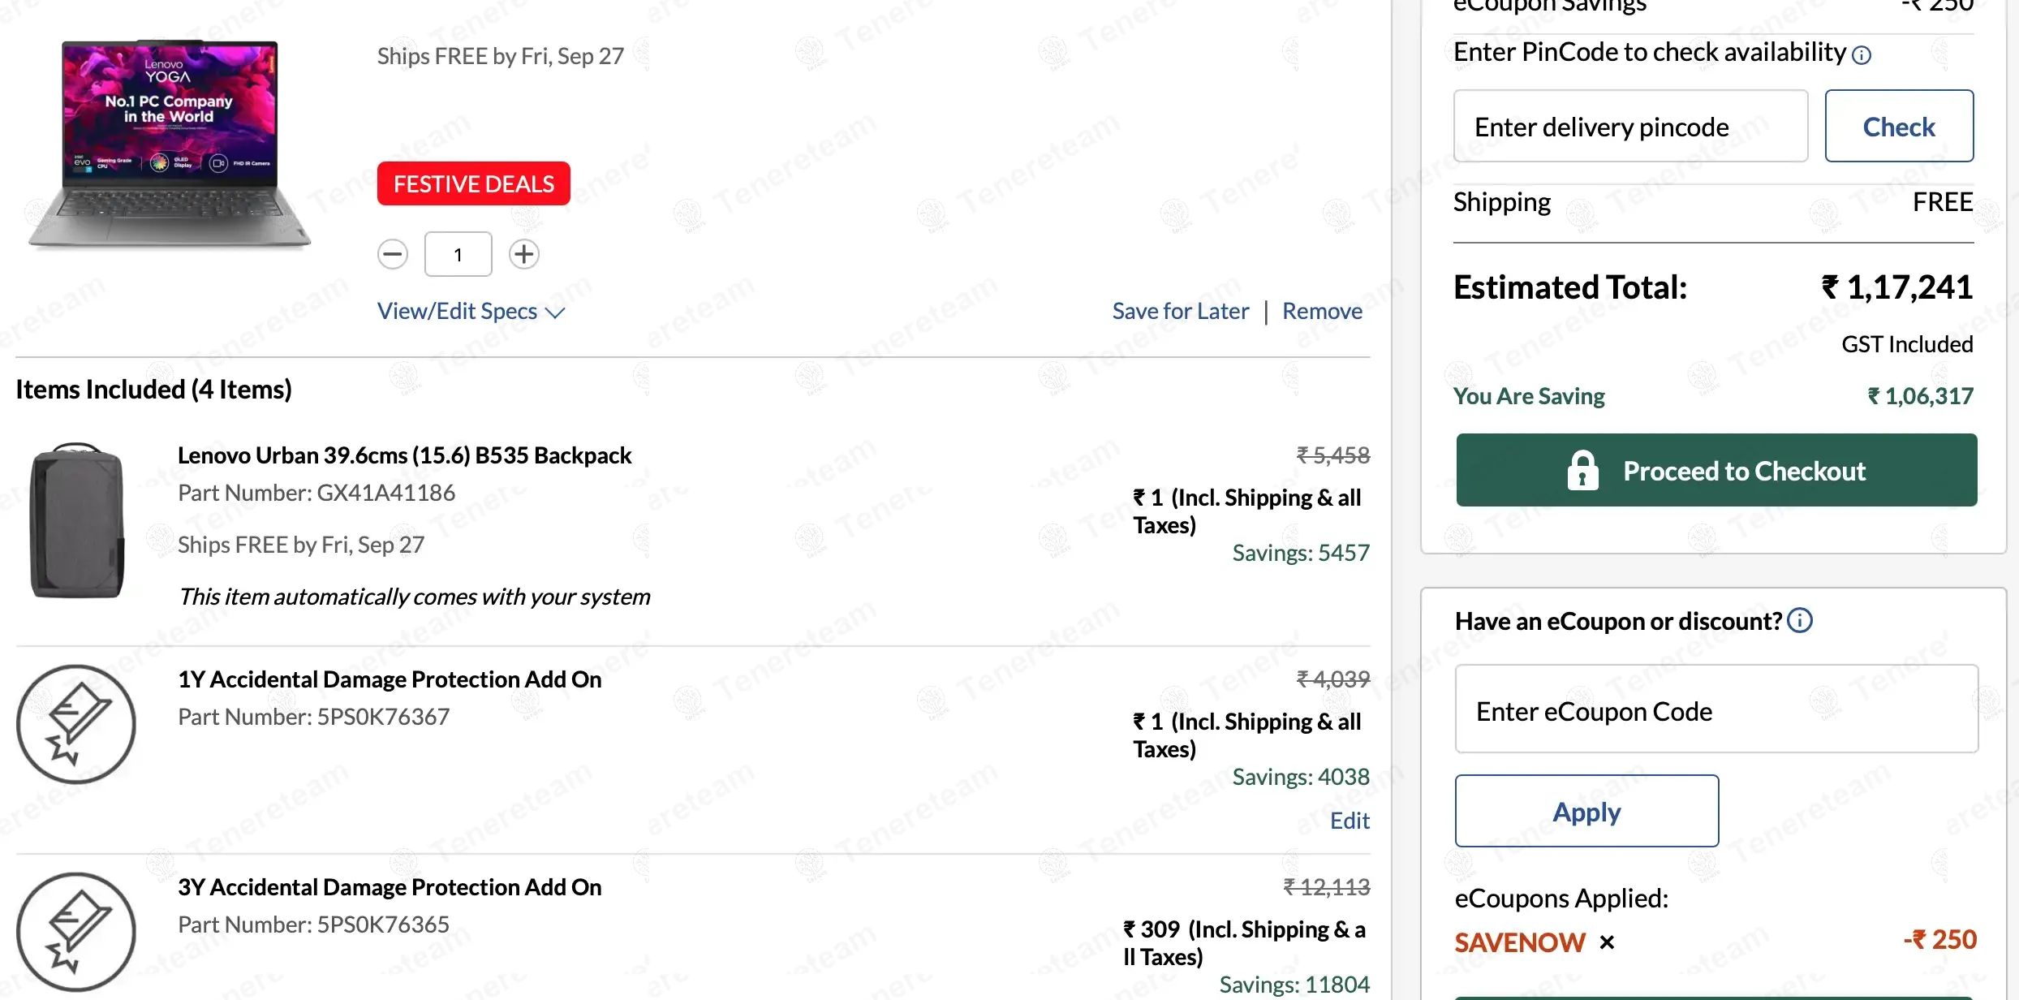Image resolution: width=2019 pixels, height=1000 pixels.
Task: Click the Shipping FREE value
Action: click(x=1943, y=202)
